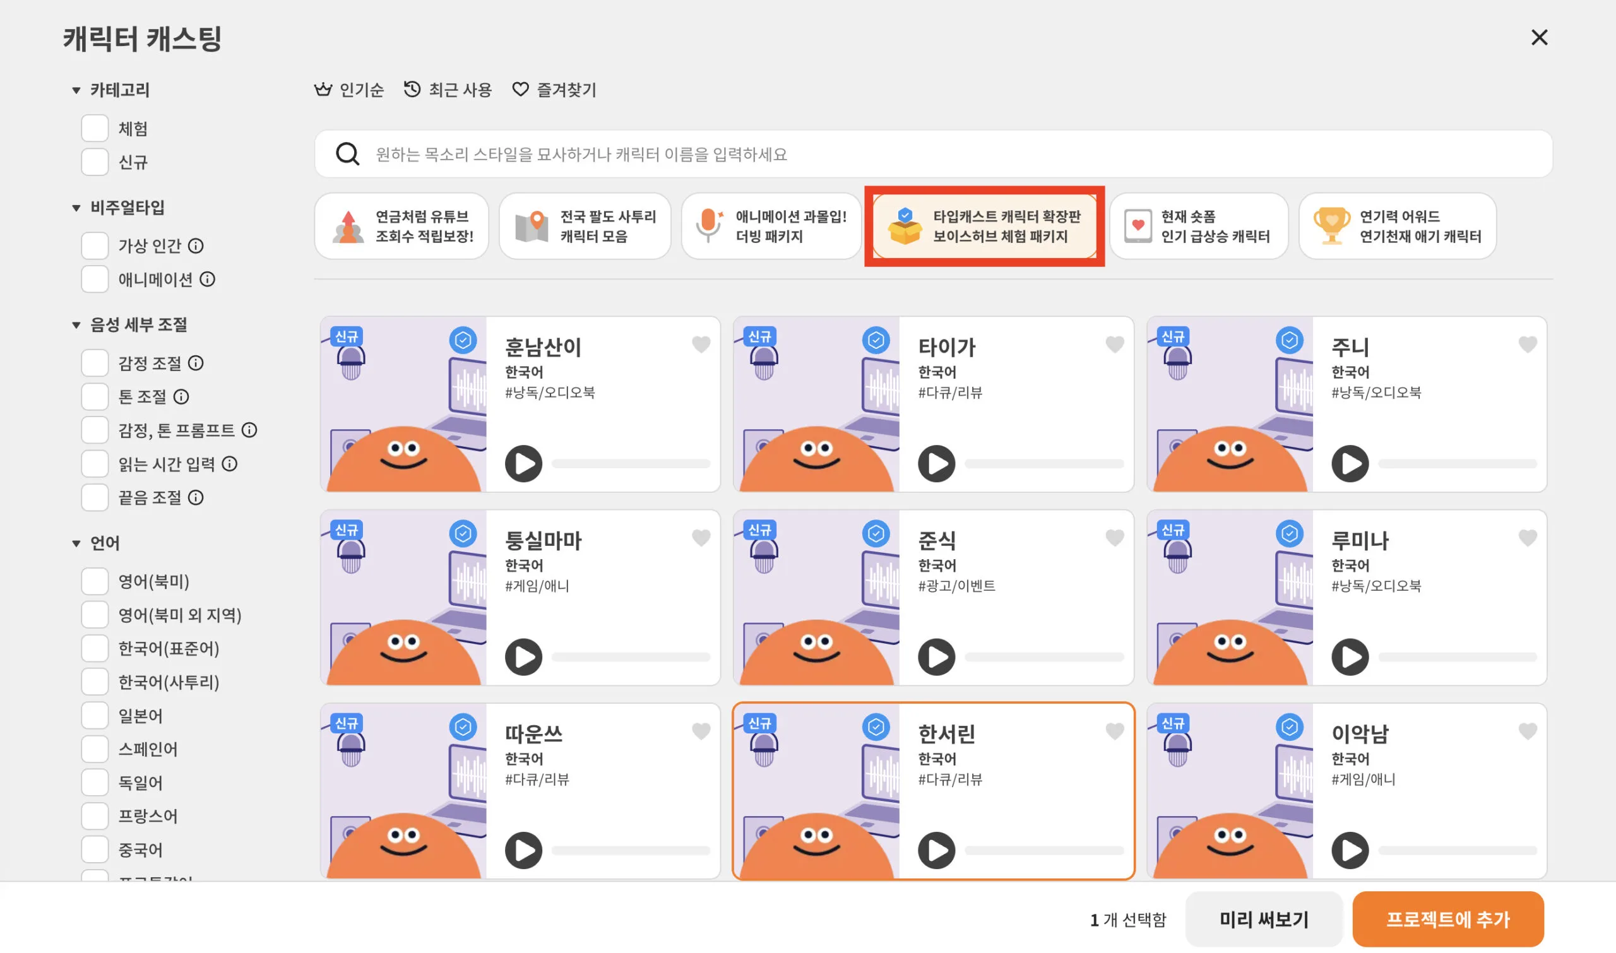Play the 이악남 voice sample

[x=1350, y=850]
